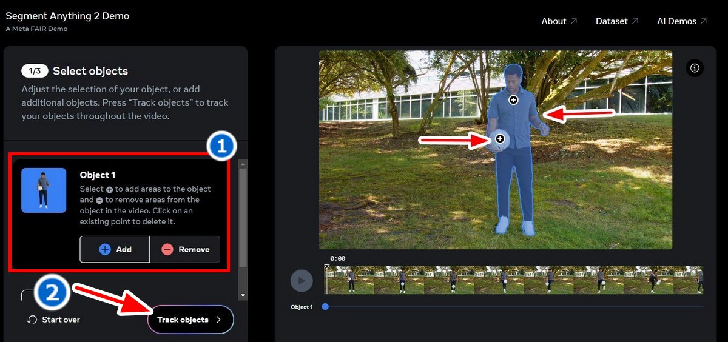The height and width of the screenshot is (342, 728).
Task: Click the Start over reset arrow icon
Action: pyautogui.click(x=33, y=320)
